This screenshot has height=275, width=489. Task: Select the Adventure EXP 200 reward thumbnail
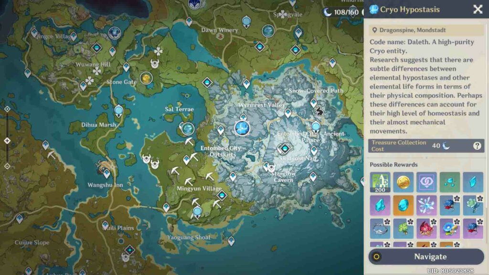tap(380, 182)
